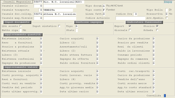The width and height of the screenshot is (175, 98).
Task: Toggle the Qtà sconto checkbox
Action: pos(20,26)
